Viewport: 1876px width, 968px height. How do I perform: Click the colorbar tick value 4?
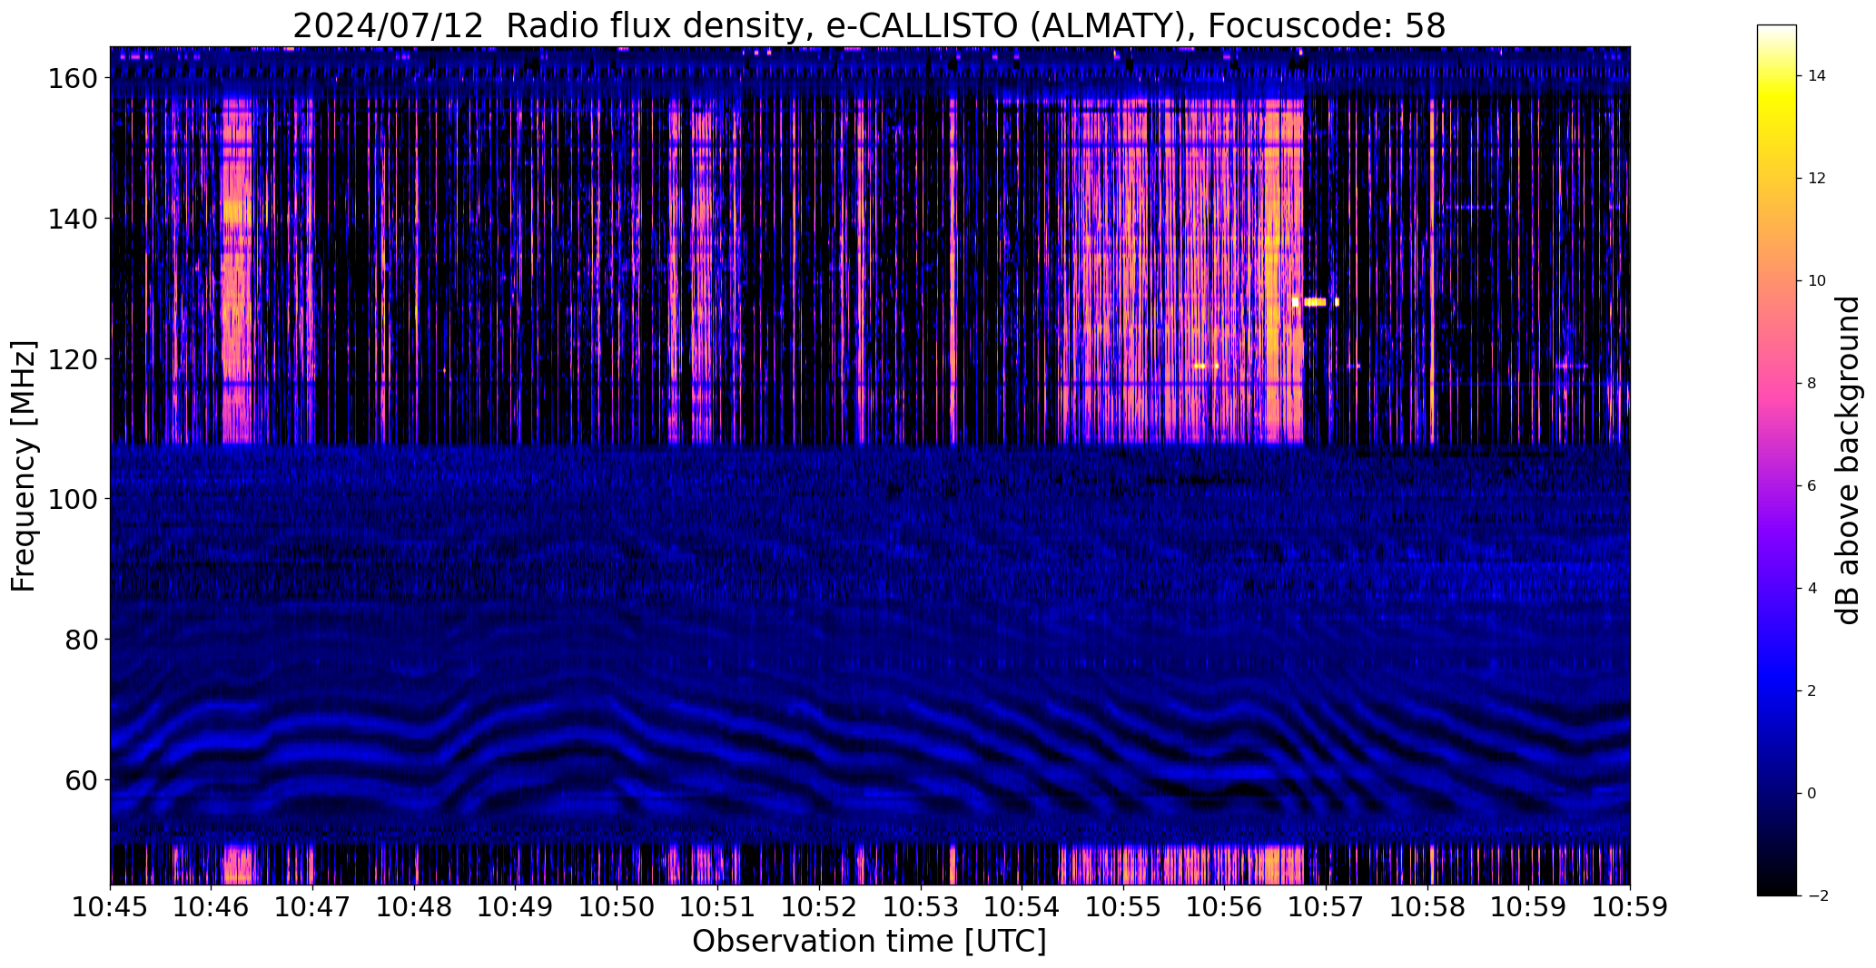point(1812,589)
